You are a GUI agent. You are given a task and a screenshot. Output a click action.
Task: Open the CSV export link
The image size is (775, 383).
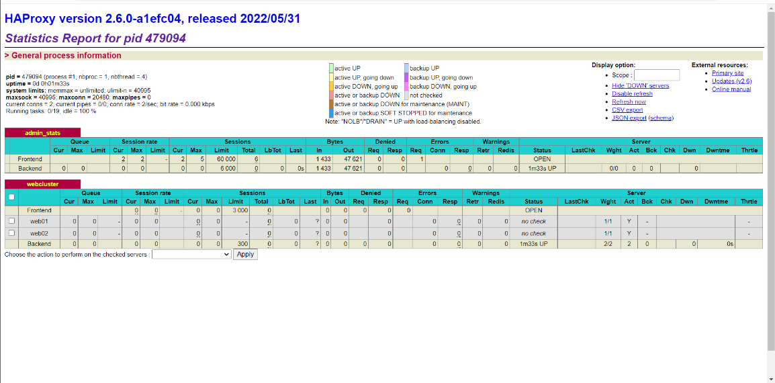[627, 110]
